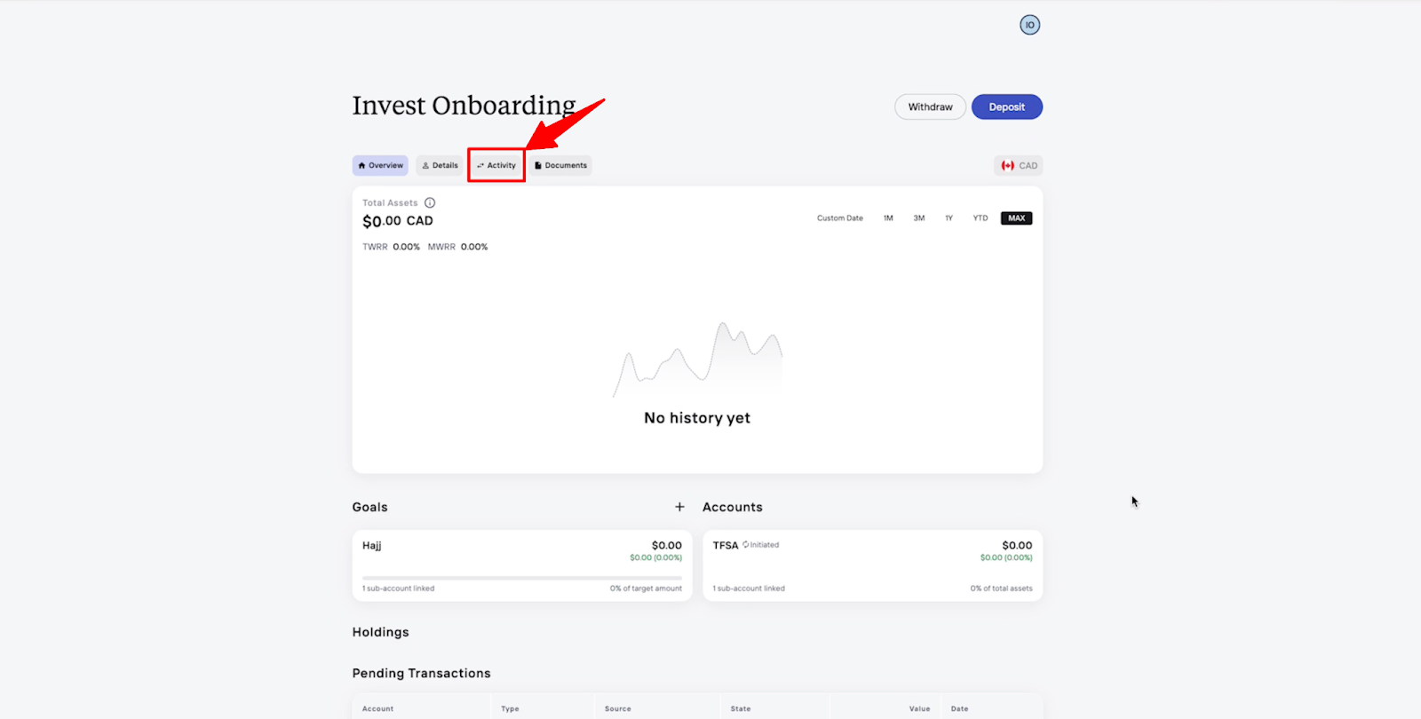Click the IO user avatar icon

click(1029, 25)
